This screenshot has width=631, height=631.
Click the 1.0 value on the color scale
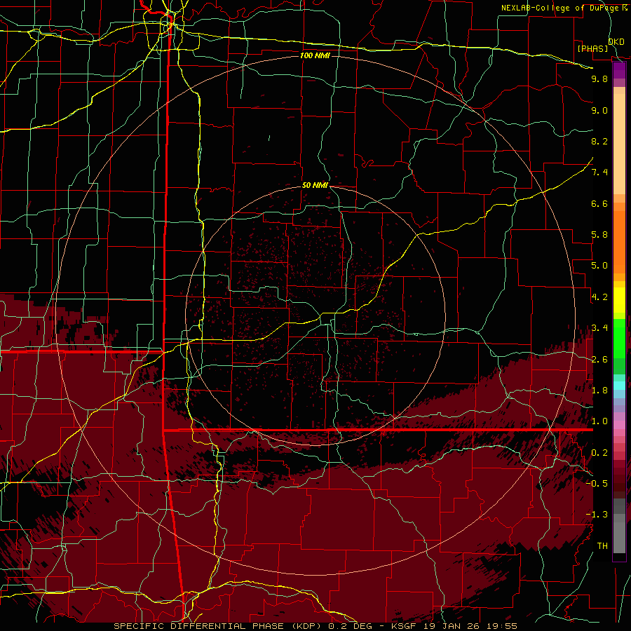599,421
